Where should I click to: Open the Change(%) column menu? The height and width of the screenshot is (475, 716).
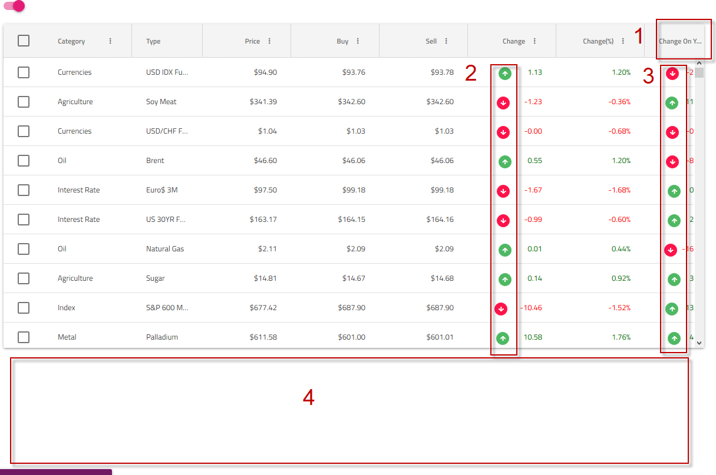pos(623,41)
